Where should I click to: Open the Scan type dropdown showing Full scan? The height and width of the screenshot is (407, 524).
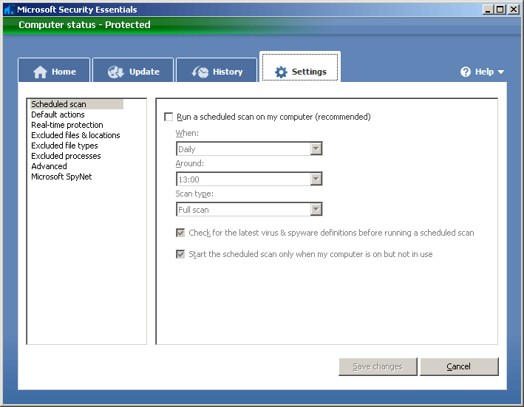point(249,210)
